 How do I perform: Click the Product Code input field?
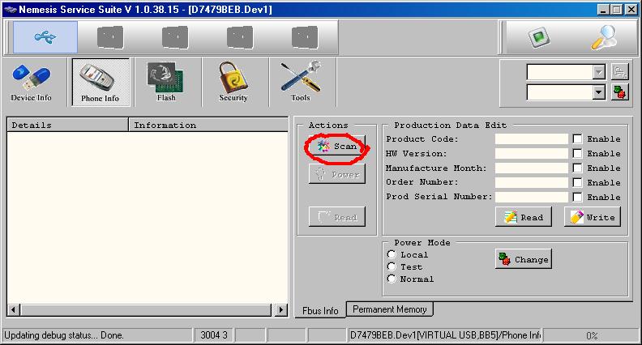coord(531,139)
